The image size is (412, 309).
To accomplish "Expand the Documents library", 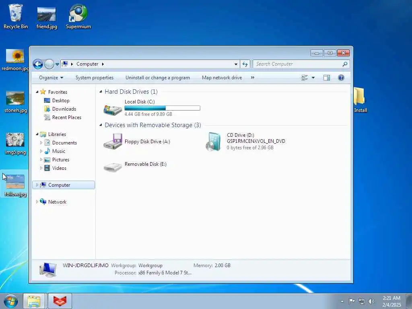I will 41,143.
